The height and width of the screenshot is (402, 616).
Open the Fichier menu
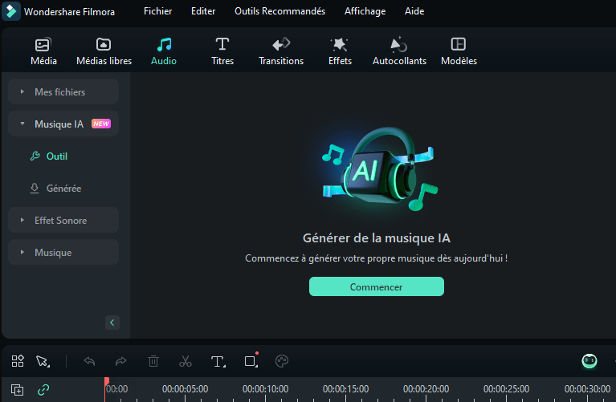(157, 11)
